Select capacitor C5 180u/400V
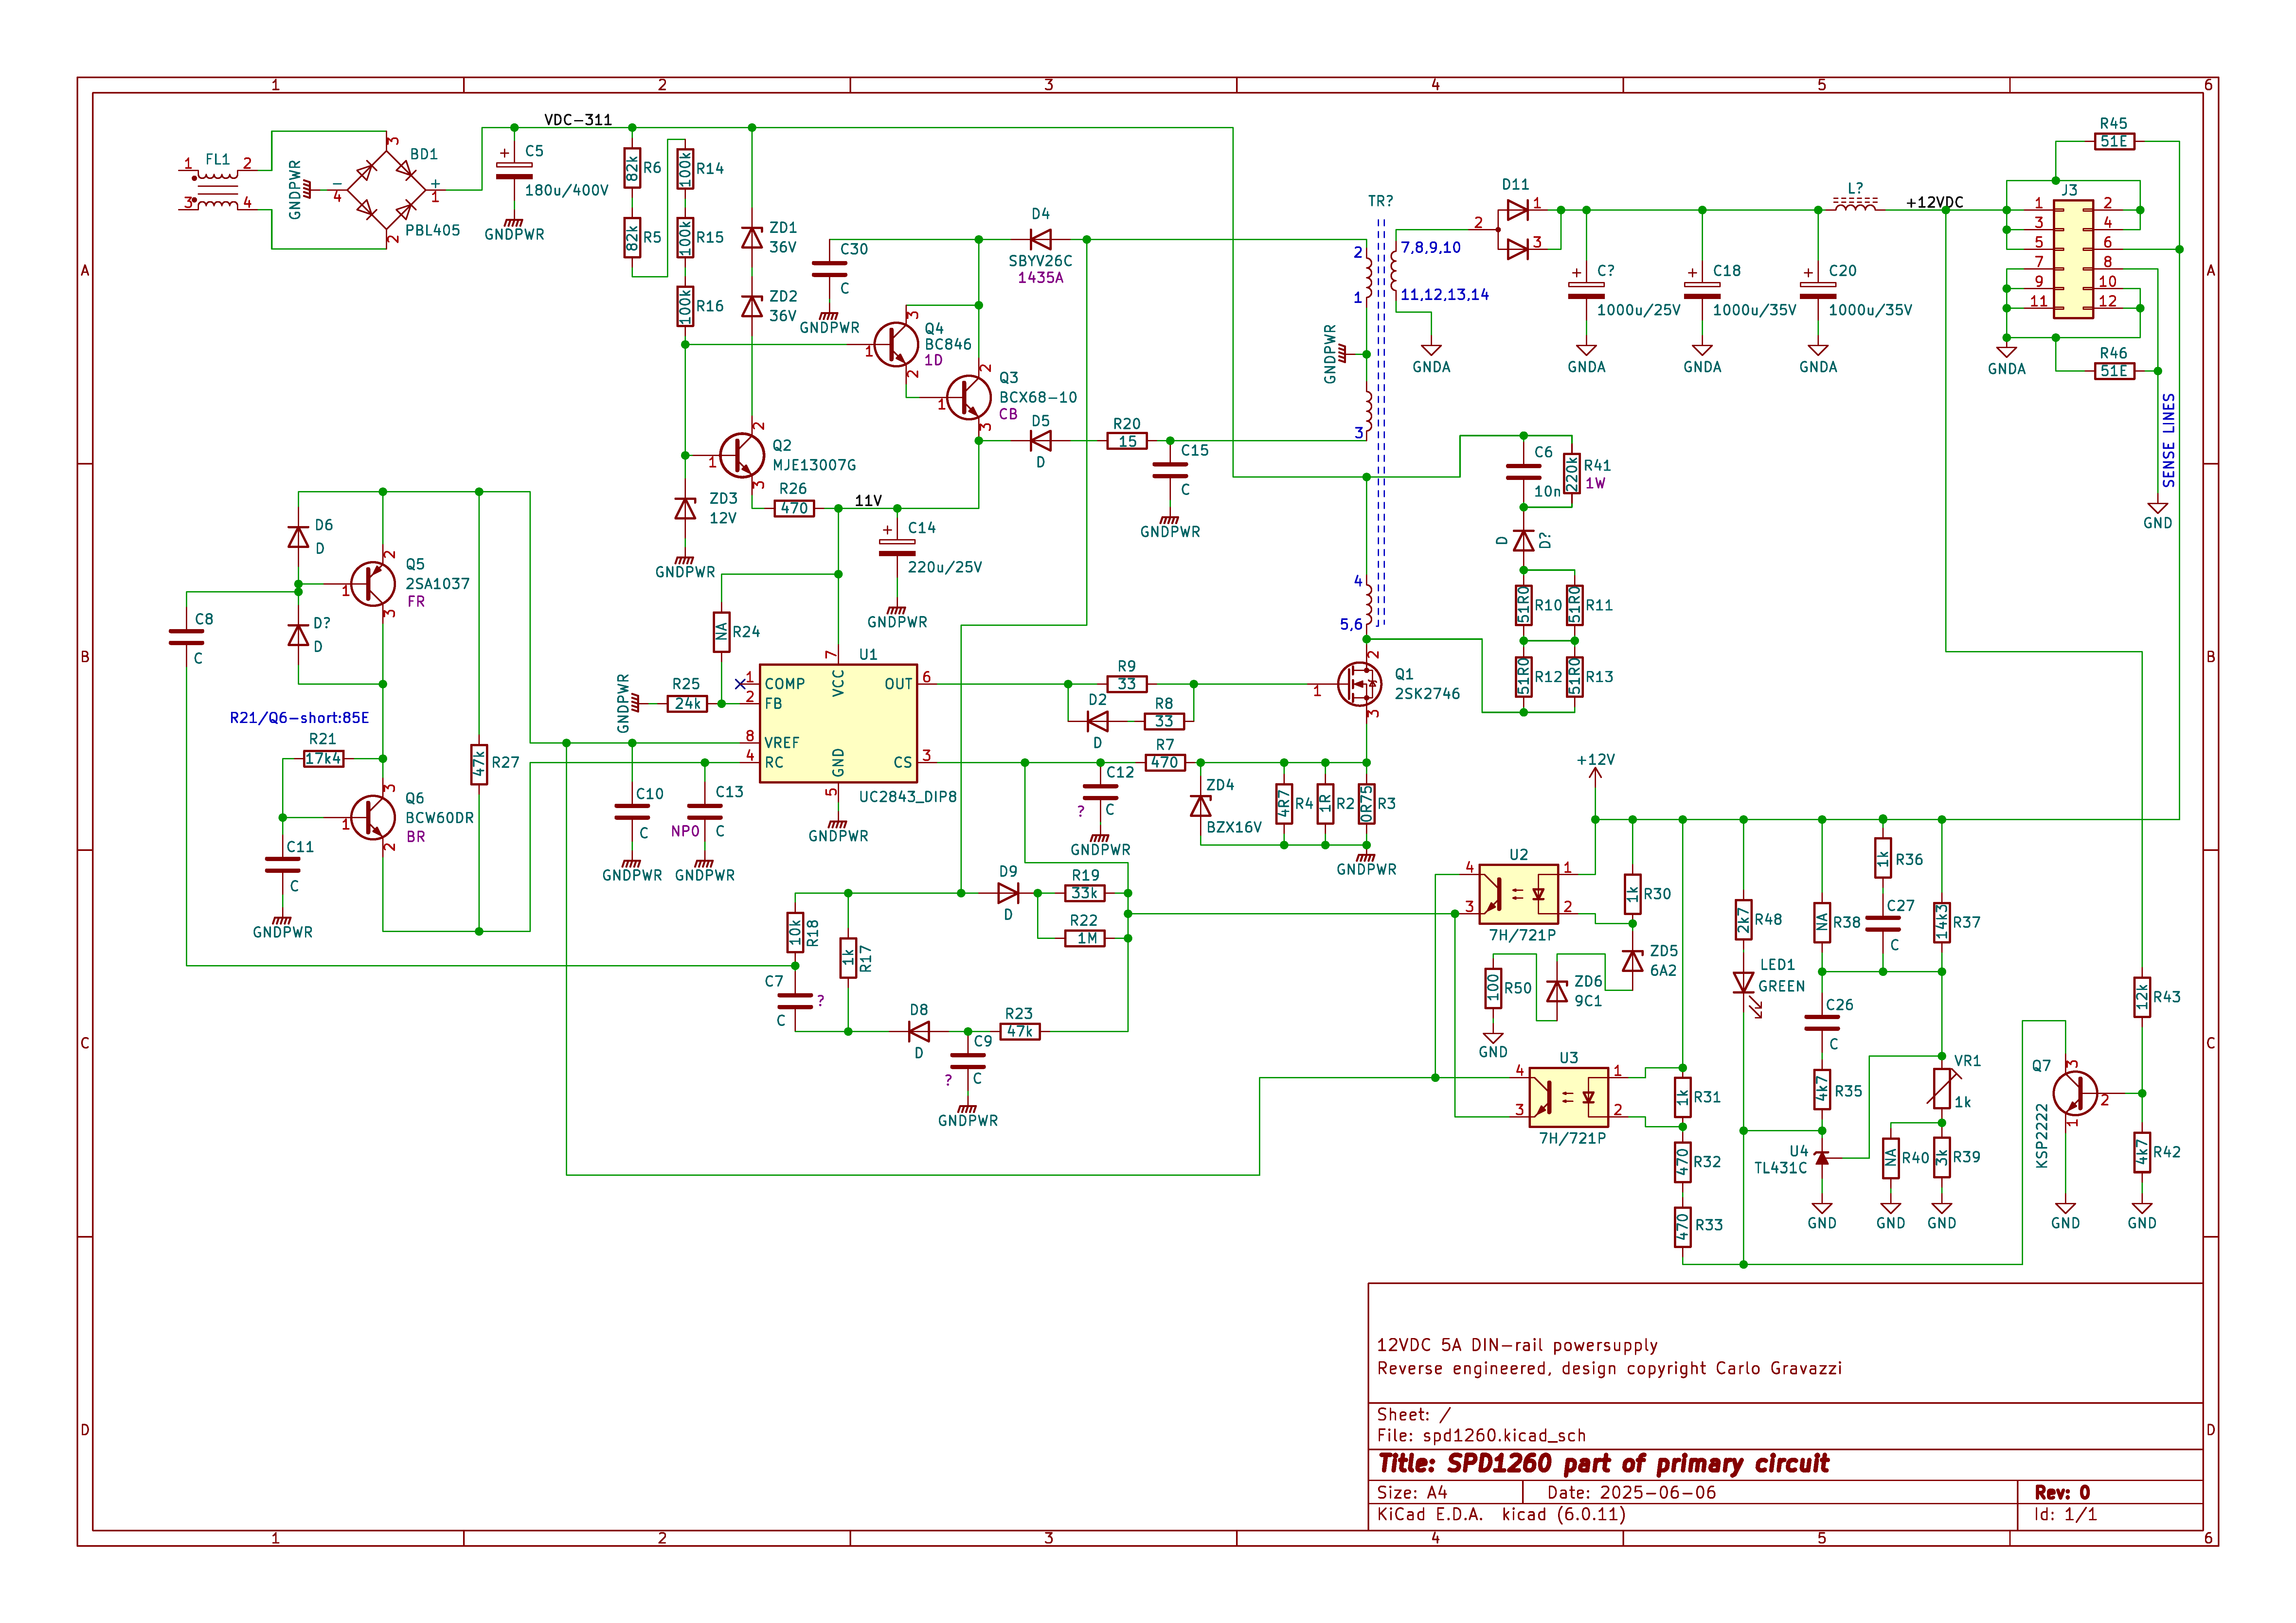 [x=514, y=171]
